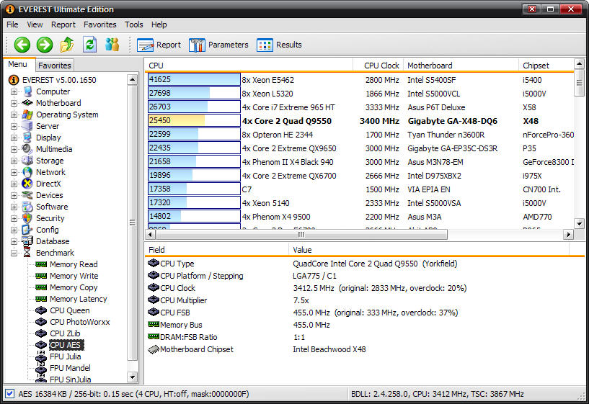Click the users icon in toolbar
The height and width of the screenshot is (404, 589).
(112, 45)
